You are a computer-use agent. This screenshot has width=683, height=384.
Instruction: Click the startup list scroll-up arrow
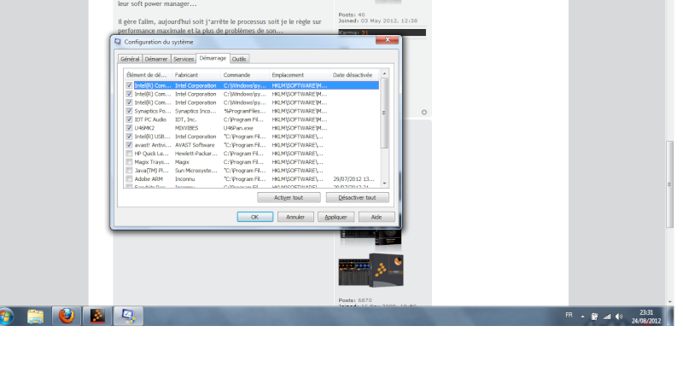pyautogui.click(x=384, y=74)
